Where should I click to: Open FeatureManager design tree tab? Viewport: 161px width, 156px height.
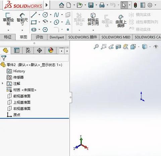pyautogui.click(x=5, y=51)
